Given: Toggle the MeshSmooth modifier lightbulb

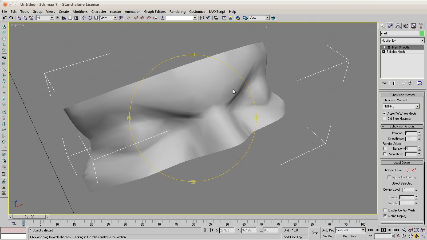Looking at the screenshot, I should (384, 47).
